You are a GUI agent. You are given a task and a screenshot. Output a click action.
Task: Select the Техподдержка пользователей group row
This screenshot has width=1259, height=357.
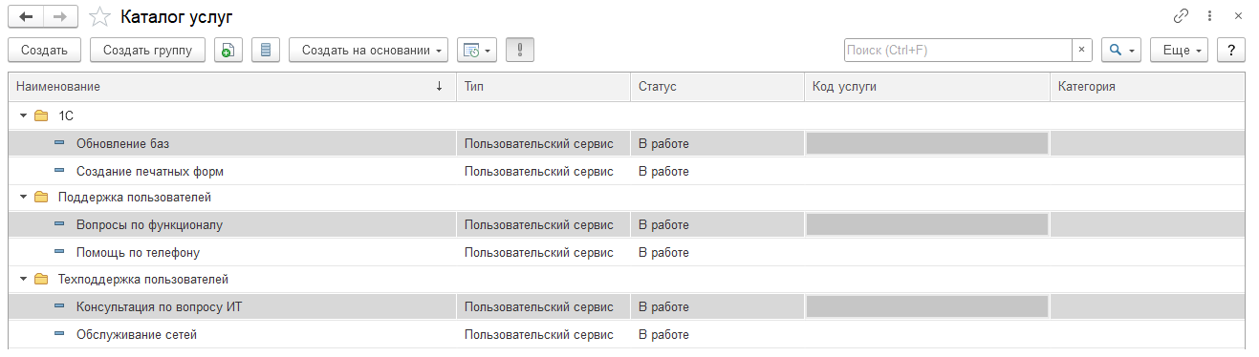pos(626,280)
